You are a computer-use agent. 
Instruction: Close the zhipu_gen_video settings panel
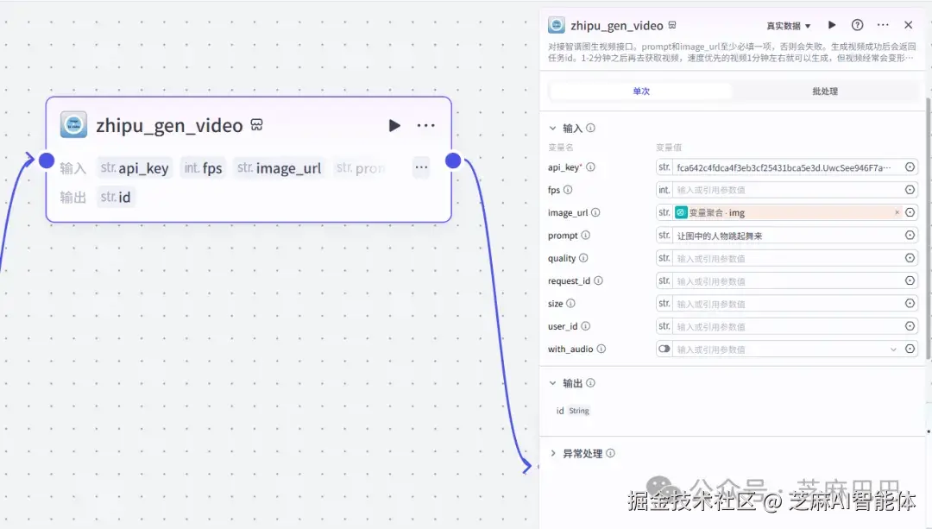(x=908, y=25)
